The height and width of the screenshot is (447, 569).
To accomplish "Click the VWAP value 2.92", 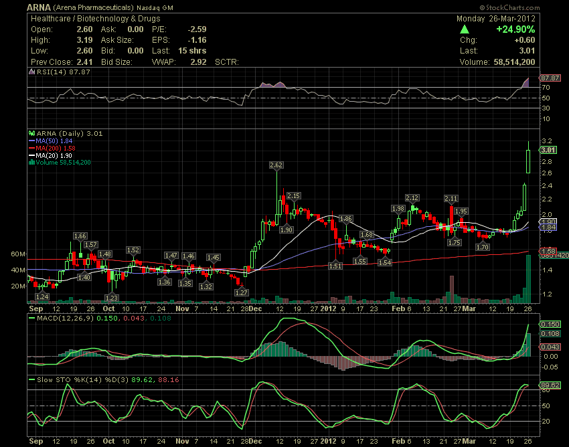I will pos(199,62).
